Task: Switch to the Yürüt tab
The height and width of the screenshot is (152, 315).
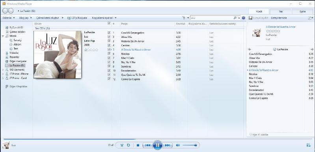Action: [259, 11]
